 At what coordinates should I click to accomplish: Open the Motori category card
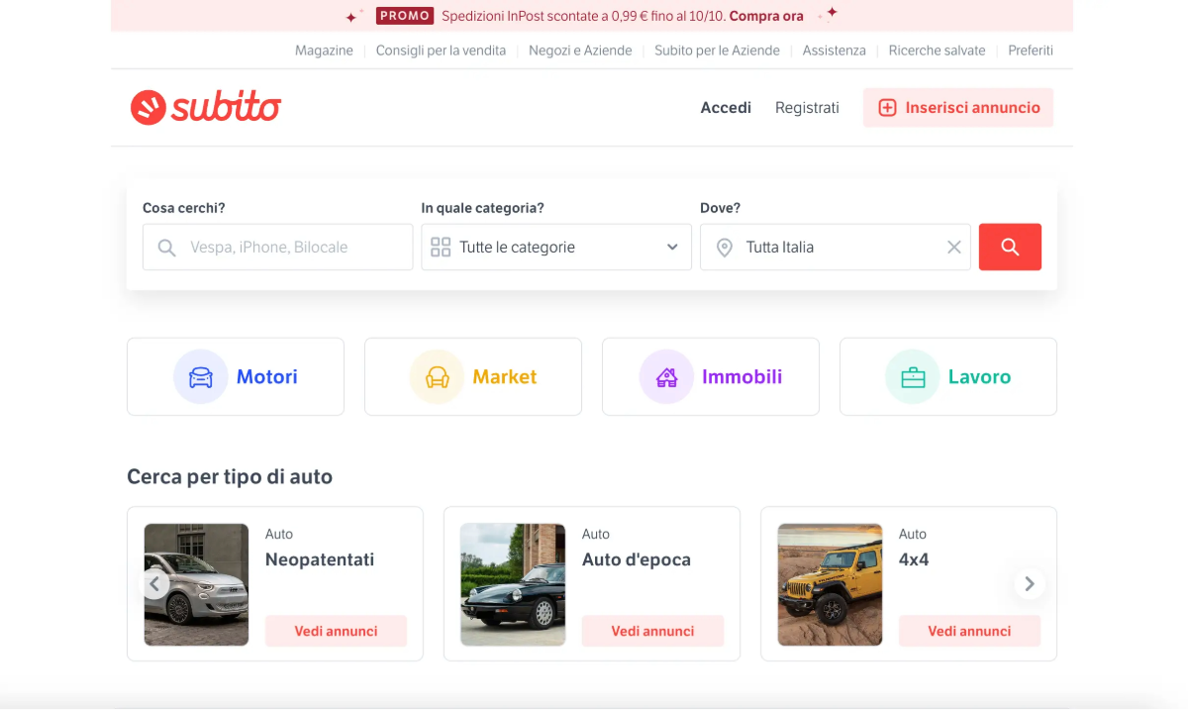236,376
